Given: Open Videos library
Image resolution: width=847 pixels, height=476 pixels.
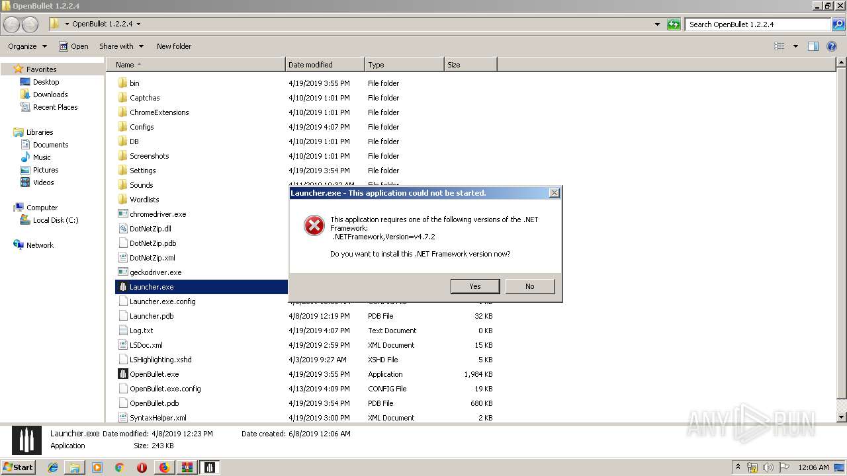Looking at the screenshot, I should pos(43,182).
